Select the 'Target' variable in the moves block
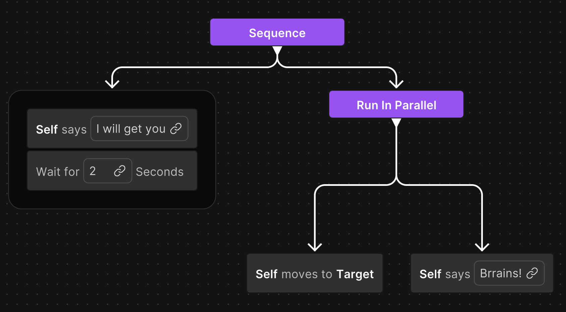This screenshot has width=566, height=312. point(355,274)
